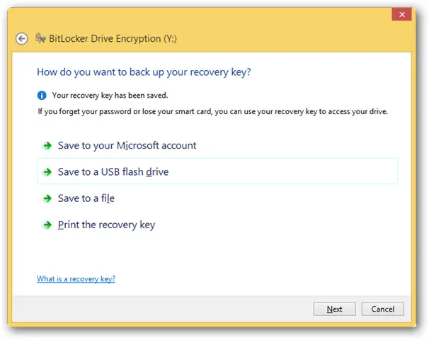Viewport: 429px width, 340px height.
Task: Click green arrow beside Save to a file
Action: coord(47,198)
